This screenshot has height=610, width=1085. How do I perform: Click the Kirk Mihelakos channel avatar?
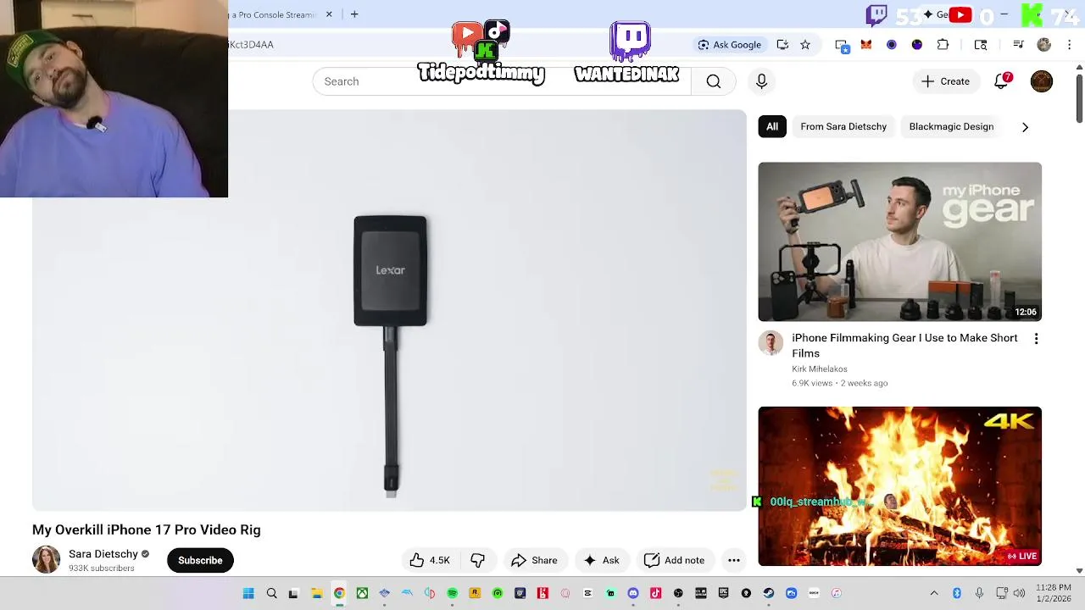[x=771, y=343]
